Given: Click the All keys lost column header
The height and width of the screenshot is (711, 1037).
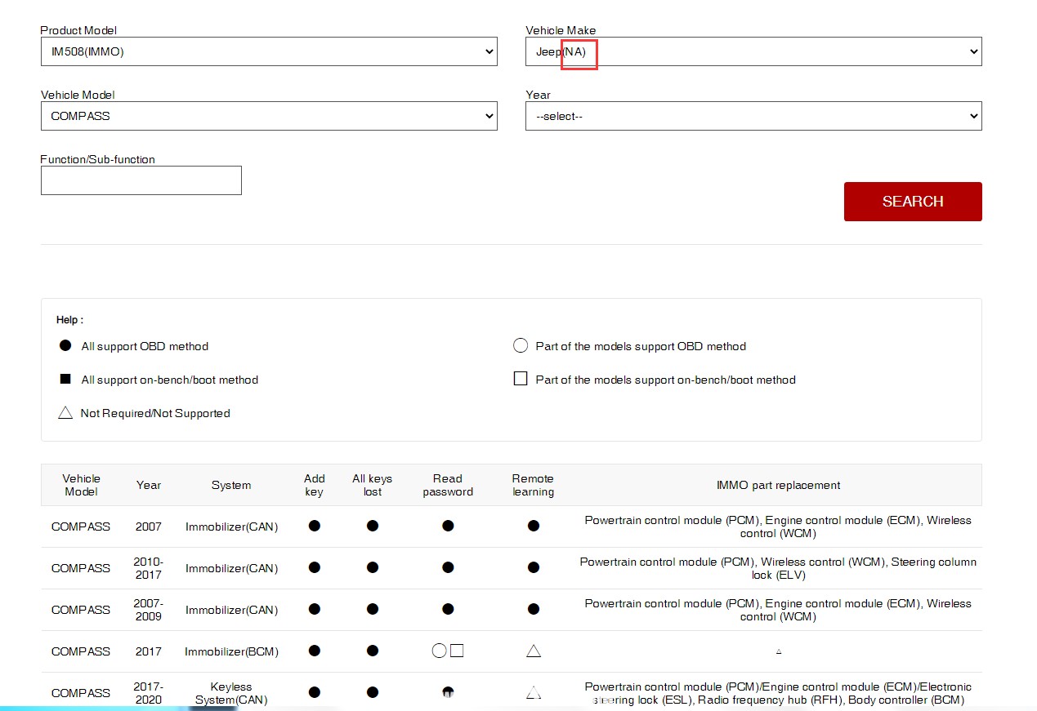Looking at the screenshot, I should 373,485.
